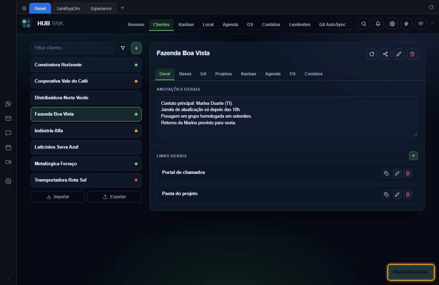Image resolution: width=439 pixels, height=285 pixels.
Task: Delete Fazenda Boa Vista with trash icon
Action: tap(412, 54)
